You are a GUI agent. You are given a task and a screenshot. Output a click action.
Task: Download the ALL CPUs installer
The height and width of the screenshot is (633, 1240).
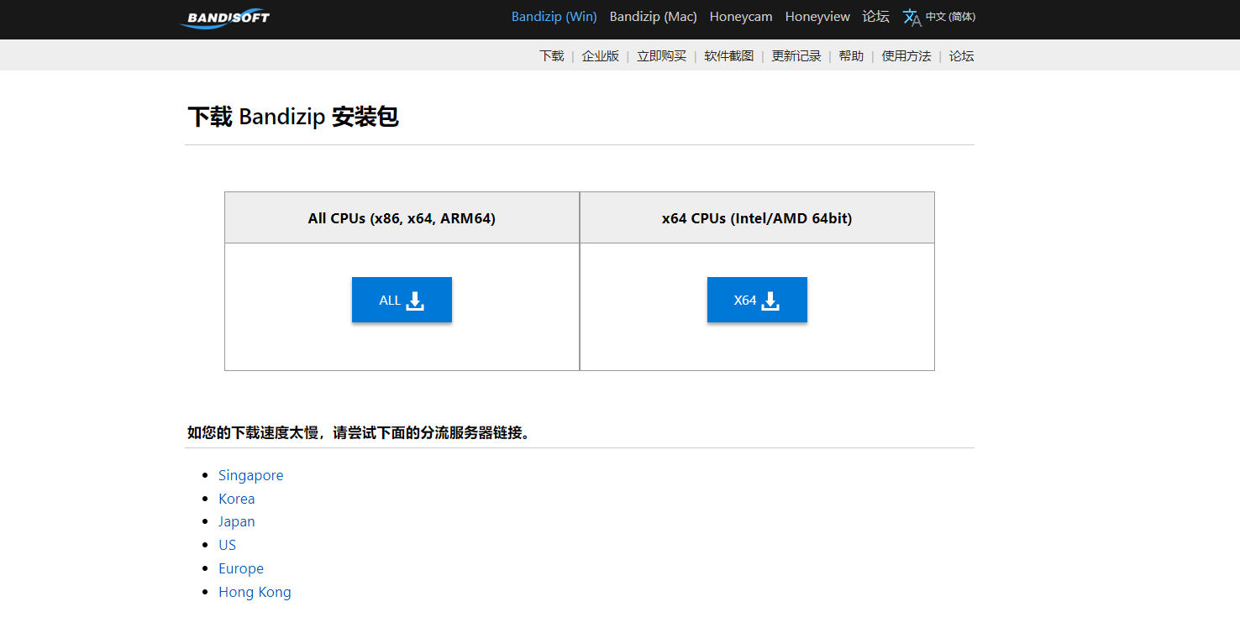click(x=402, y=300)
